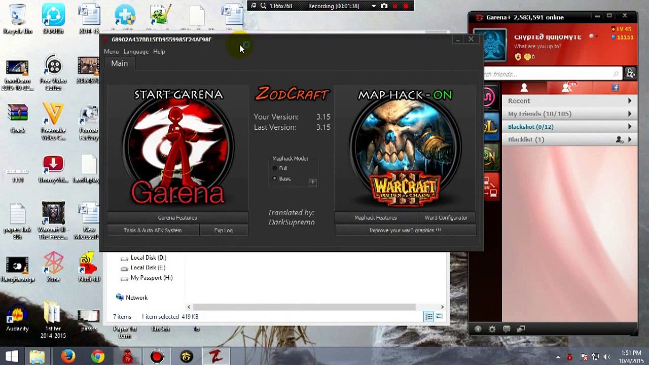Screen dimensions: 649x365
Task: Open Google Chrome from the taskbar
Action: (x=98, y=357)
